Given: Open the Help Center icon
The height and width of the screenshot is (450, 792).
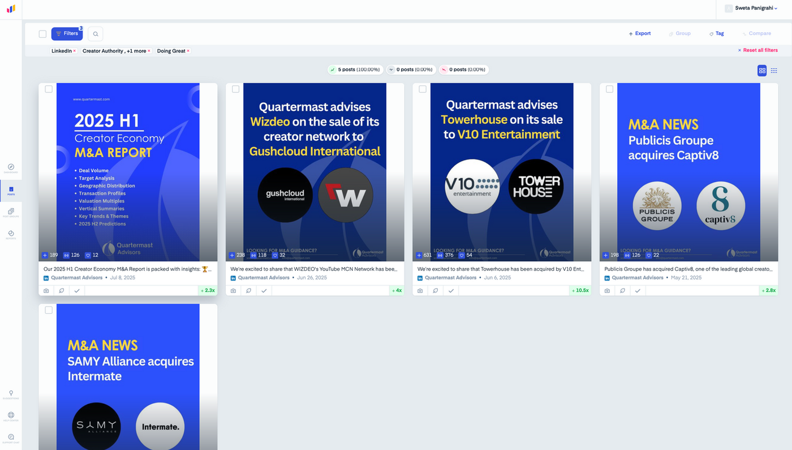Looking at the screenshot, I should (x=11, y=416).
